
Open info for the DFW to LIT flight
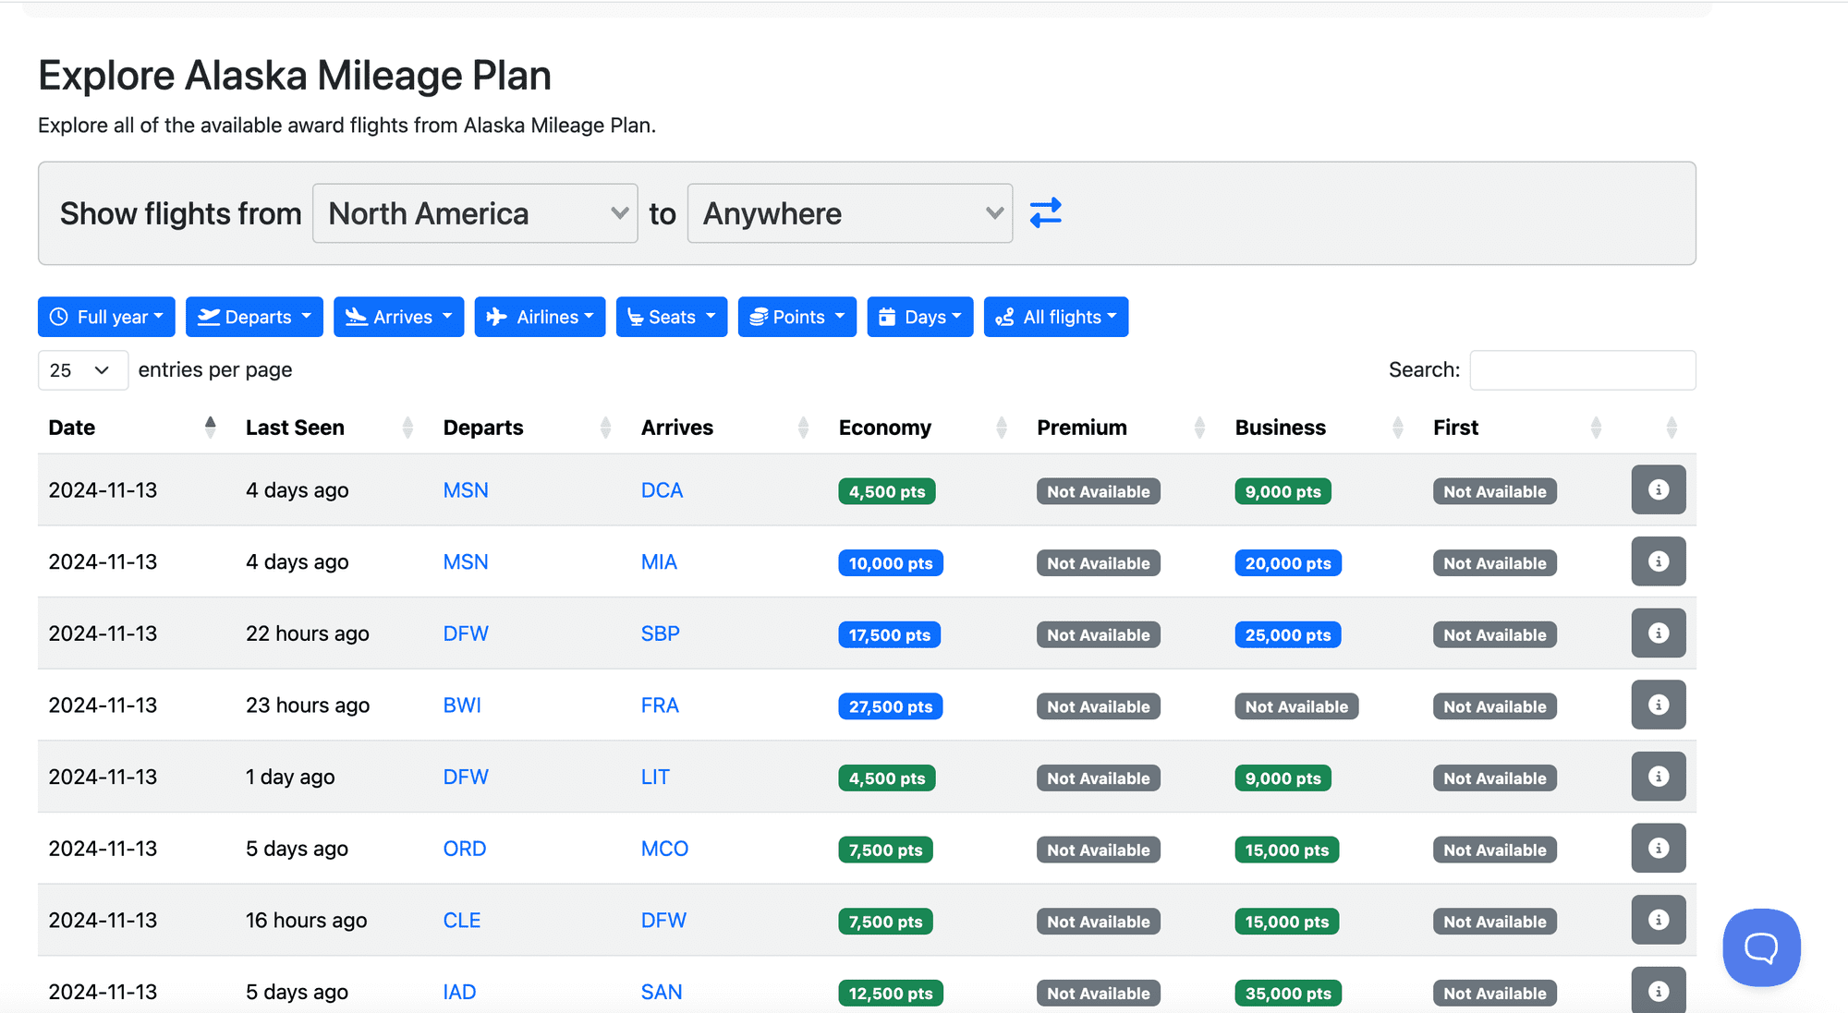pos(1658,777)
